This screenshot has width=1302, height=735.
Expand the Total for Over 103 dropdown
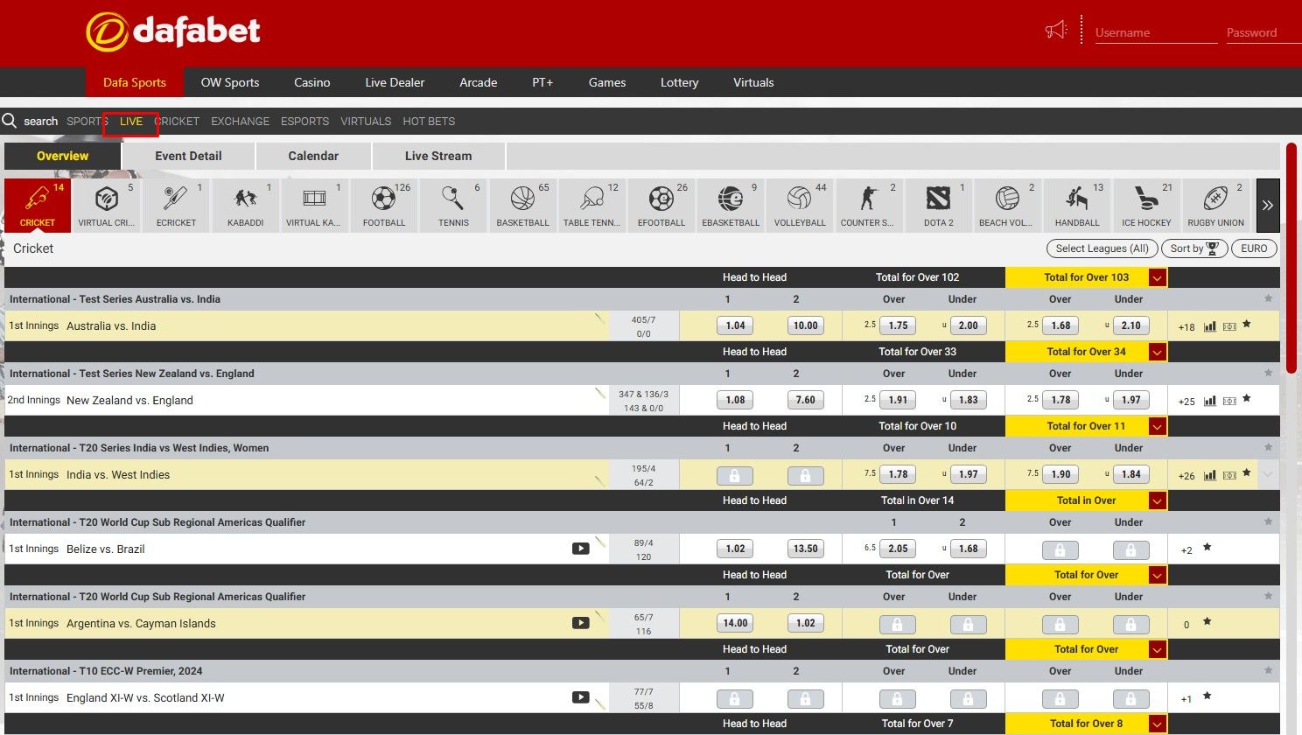point(1157,278)
